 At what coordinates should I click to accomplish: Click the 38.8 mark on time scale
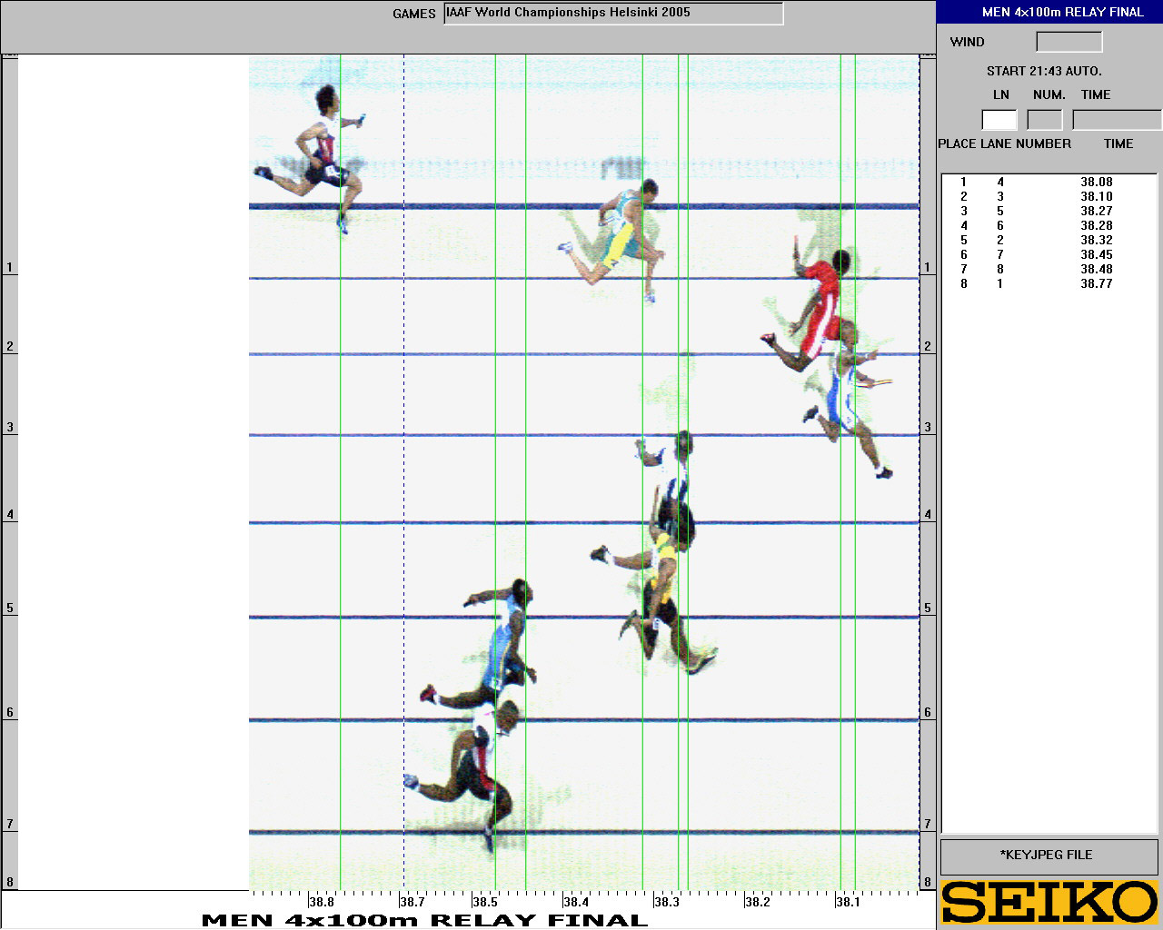coord(322,902)
